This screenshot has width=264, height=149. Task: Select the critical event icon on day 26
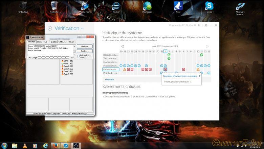(x=143, y=69)
